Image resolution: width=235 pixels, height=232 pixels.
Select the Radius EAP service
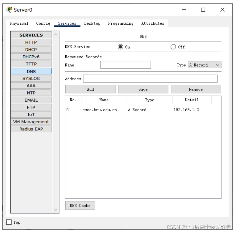pyautogui.click(x=31, y=129)
